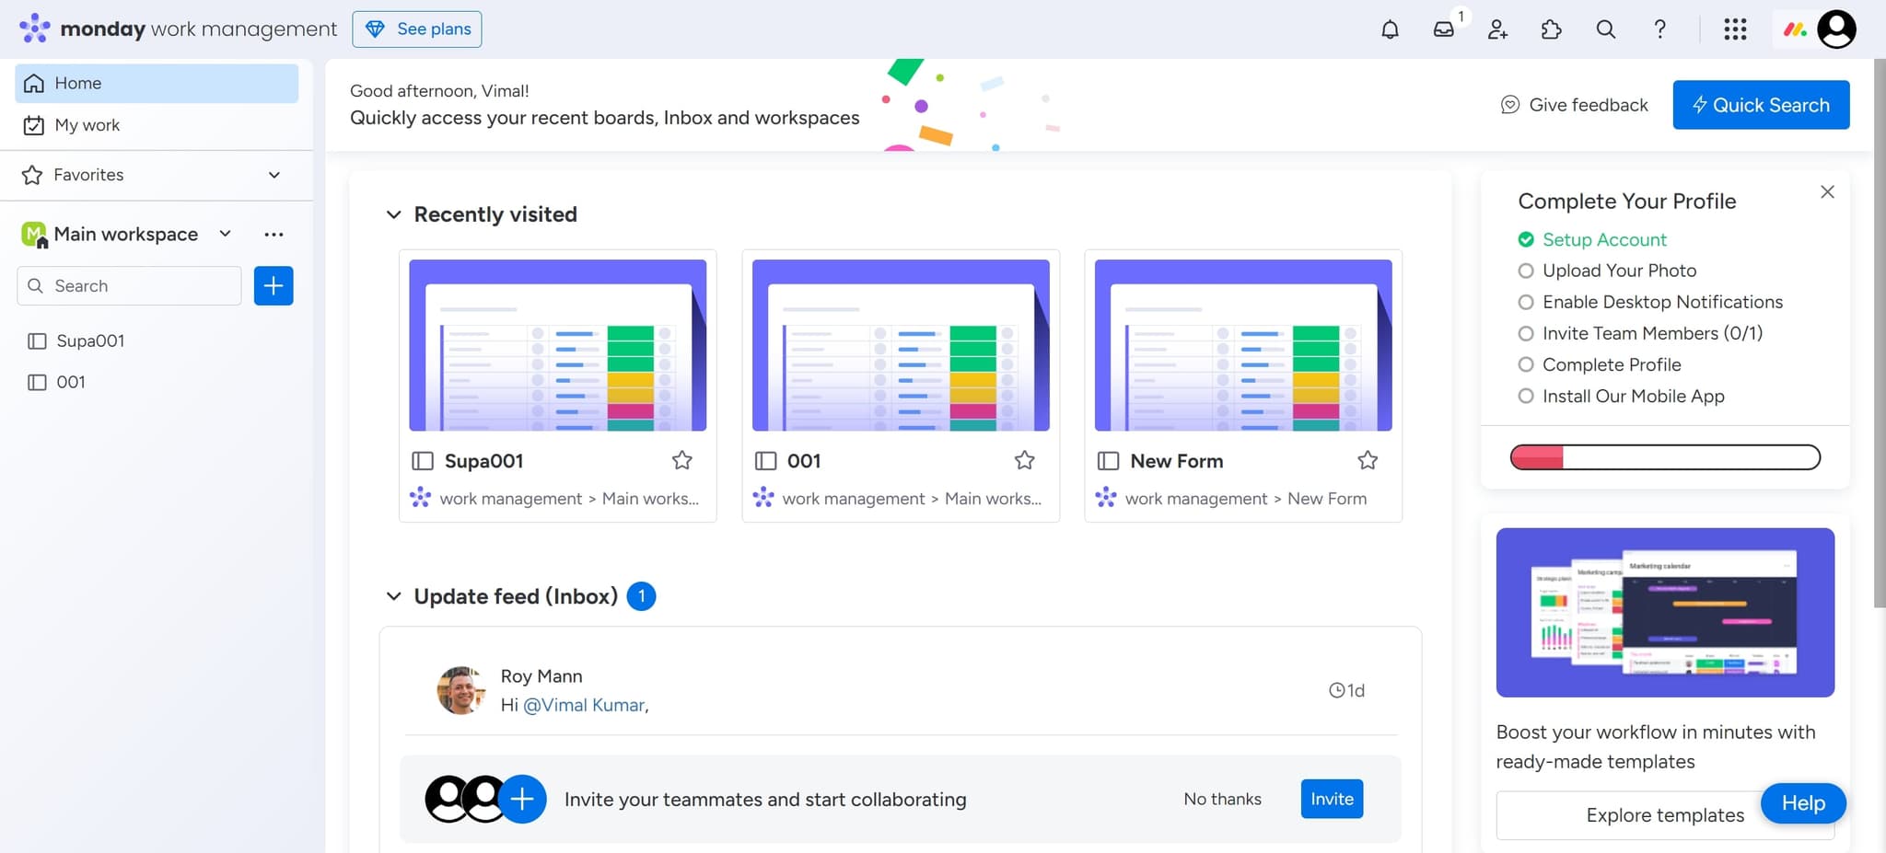Favorite the Supa001 board with star
Image resolution: width=1886 pixels, height=853 pixels.
681,460
